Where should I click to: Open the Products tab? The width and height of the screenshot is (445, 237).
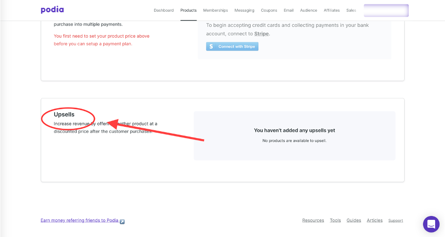click(x=189, y=10)
